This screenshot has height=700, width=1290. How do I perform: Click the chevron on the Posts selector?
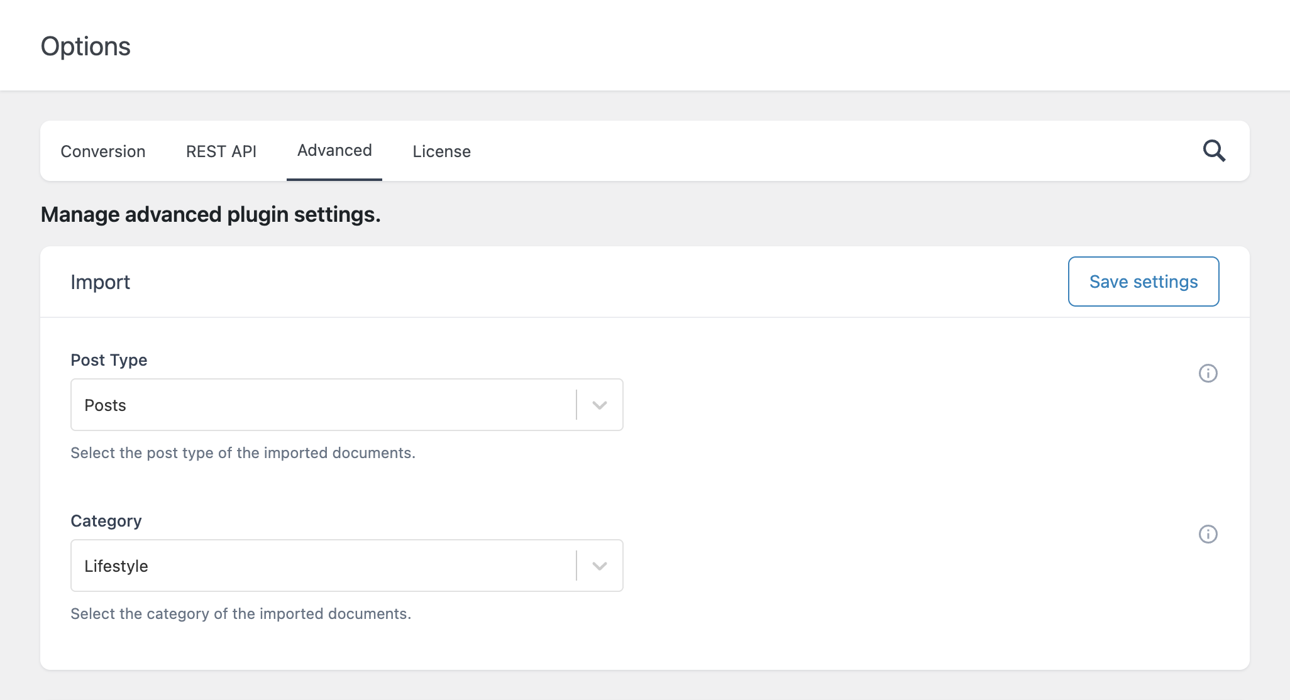click(x=598, y=405)
